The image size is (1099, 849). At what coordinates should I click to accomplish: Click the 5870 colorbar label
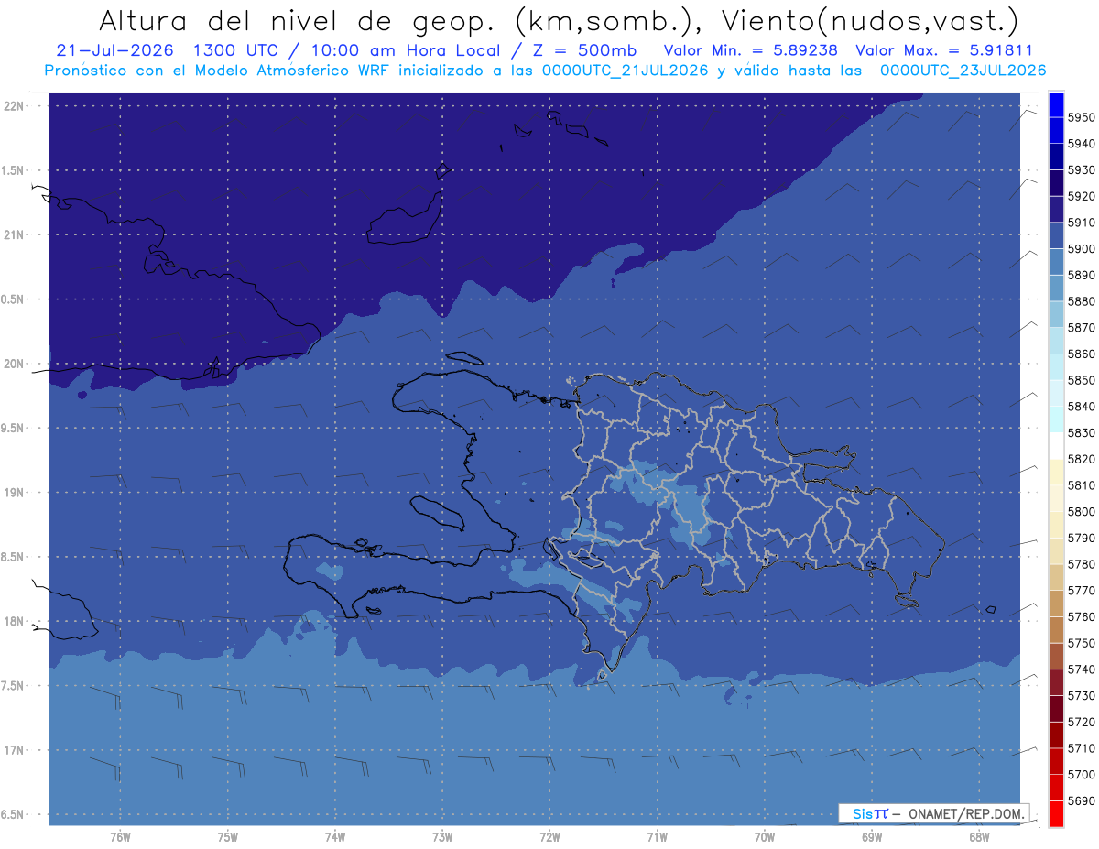[x=1082, y=327]
